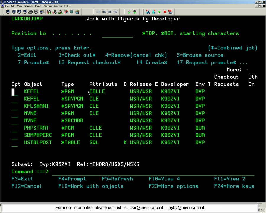Viewport: 266px width, 213px height.
Task: Click the printer icon in toolbar
Action: point(30,12)
